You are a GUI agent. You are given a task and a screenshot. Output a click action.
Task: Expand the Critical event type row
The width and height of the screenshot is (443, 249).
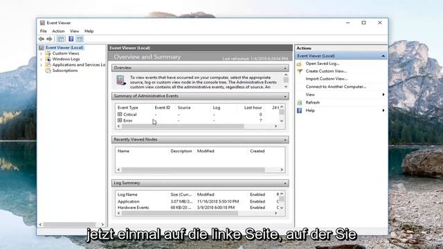pyautogui.click(x=120, y=114)
